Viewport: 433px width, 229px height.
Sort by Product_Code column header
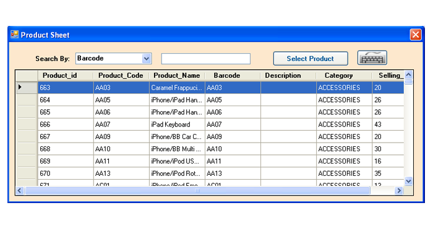121,75
